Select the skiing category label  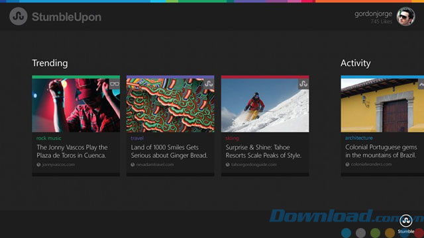click(x=232, y=138)
